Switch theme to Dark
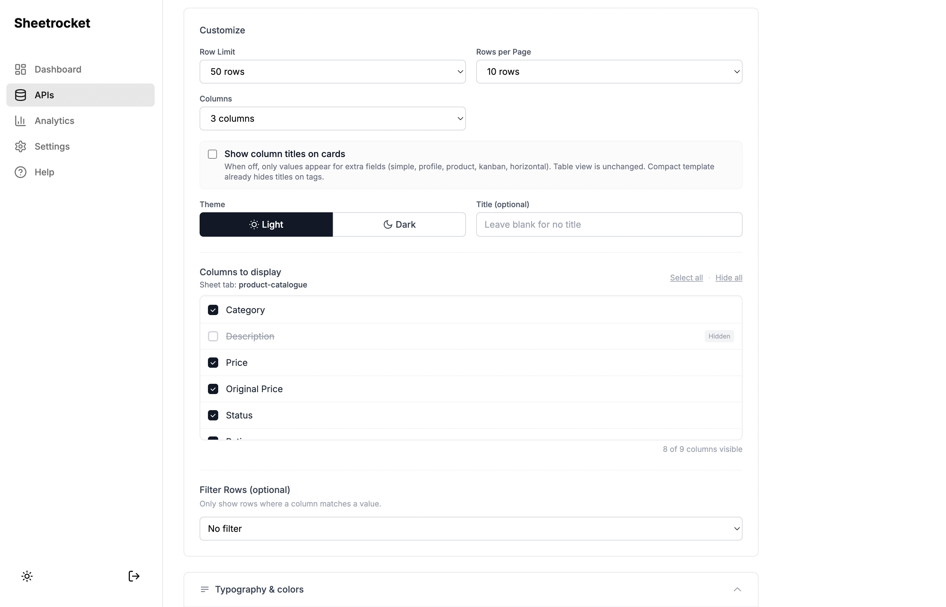The width and height of the screenshot is (946, 607). click(x=399, y=225)
